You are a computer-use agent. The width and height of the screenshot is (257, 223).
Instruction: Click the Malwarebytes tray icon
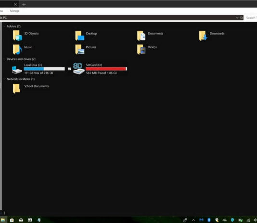tap(201, 220)
